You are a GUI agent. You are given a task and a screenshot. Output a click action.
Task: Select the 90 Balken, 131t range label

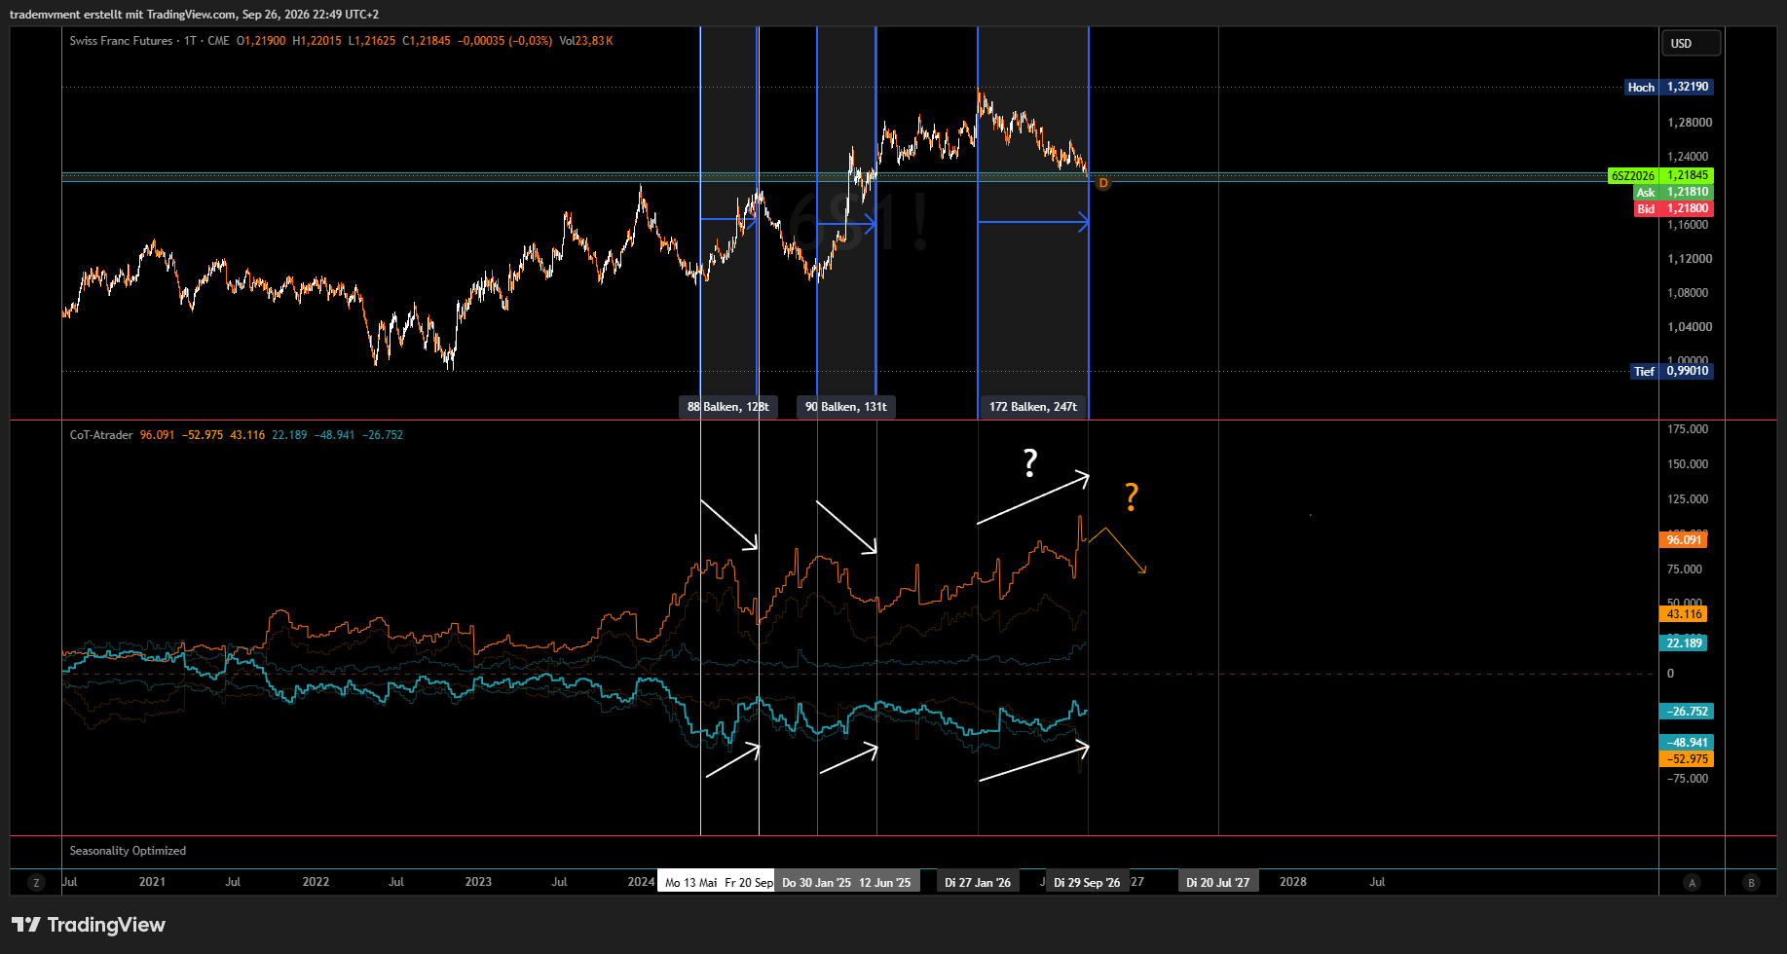pos(846,407)
